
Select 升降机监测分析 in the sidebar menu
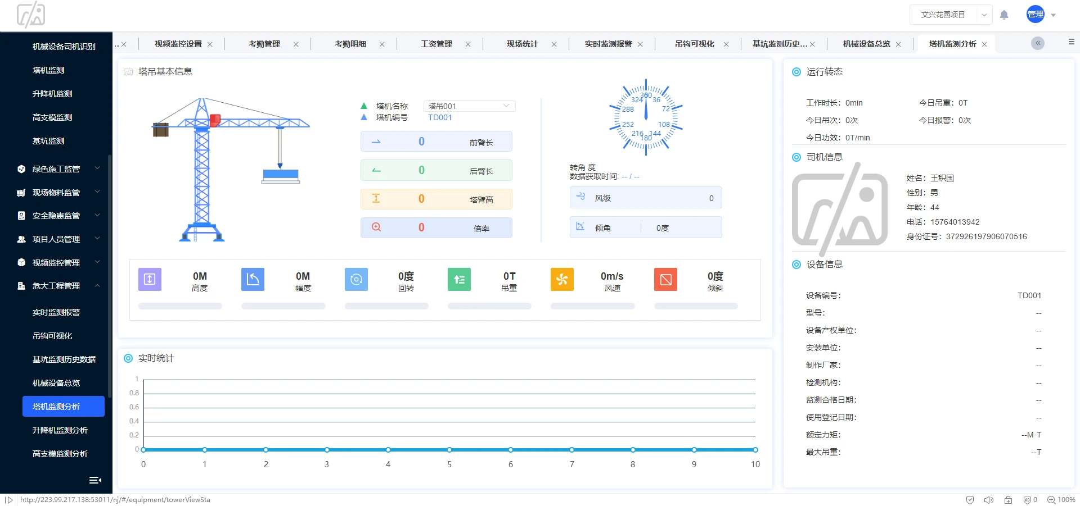pos(60,430)
